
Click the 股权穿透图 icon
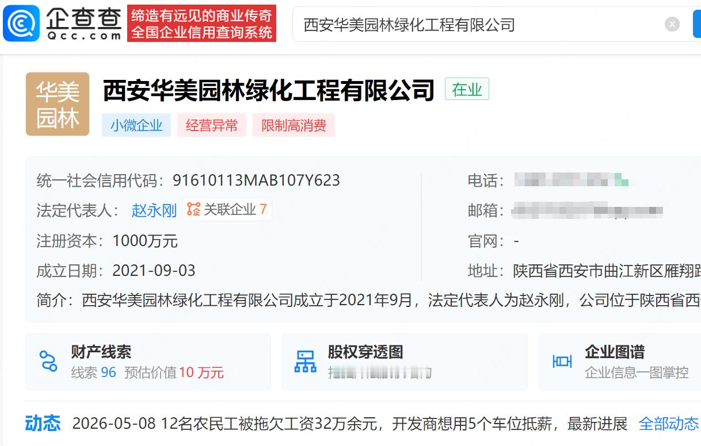305,362
